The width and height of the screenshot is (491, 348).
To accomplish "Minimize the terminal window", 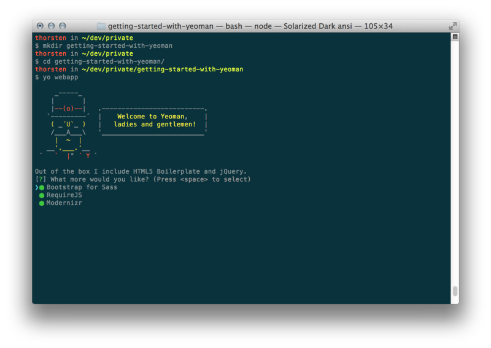I will pos(51,26).
